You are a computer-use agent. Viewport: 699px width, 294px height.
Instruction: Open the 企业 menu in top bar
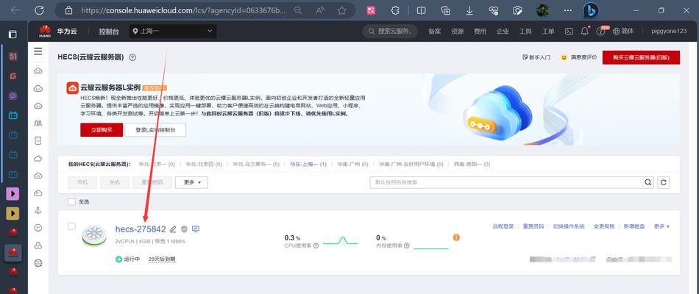point(503,31)
